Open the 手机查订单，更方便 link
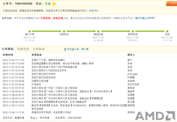 [78, 49]
